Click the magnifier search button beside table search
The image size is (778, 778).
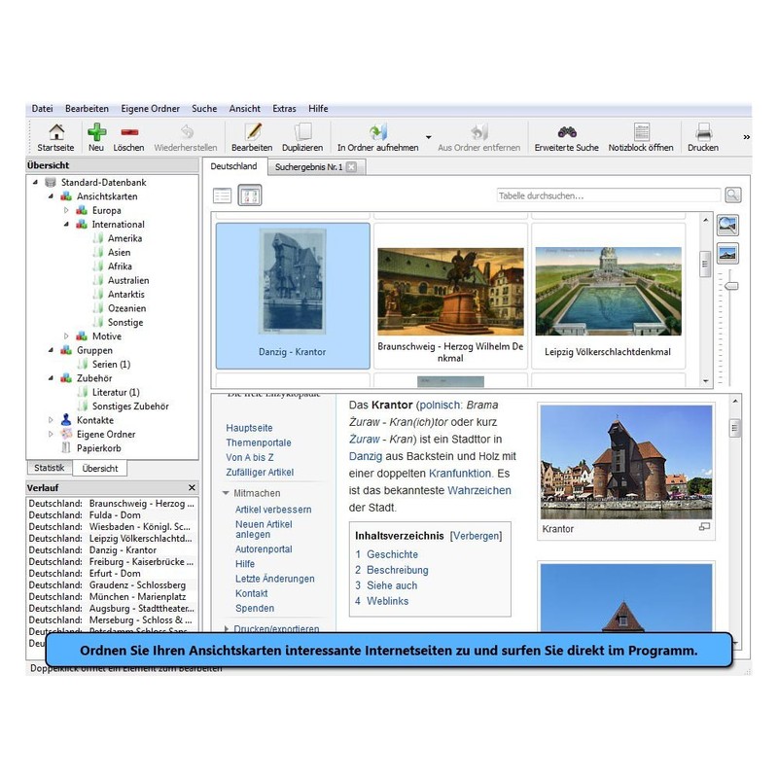pyautogui.click(x=732, y=195)
